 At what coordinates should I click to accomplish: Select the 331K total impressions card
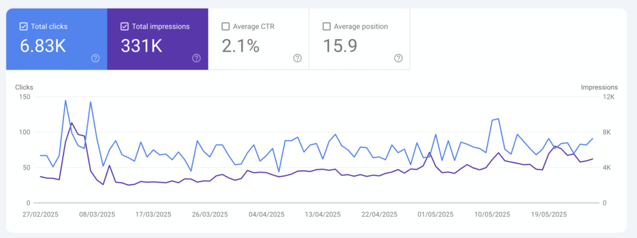tap(157, 39)
